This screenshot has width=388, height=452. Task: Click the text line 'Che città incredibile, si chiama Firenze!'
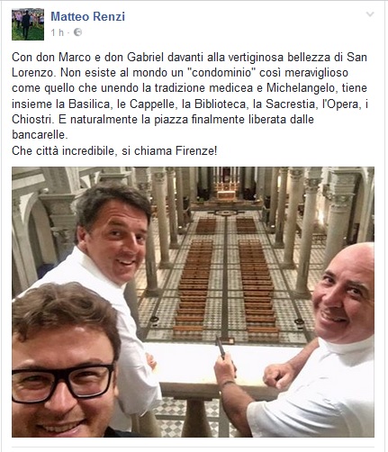[114, 150]
